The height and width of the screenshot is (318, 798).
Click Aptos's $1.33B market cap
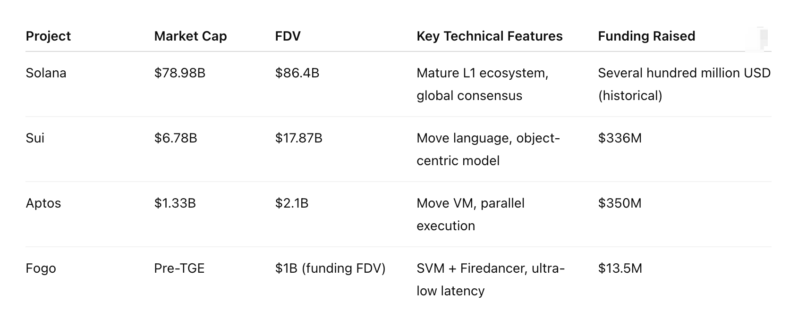tap(175, 203)
